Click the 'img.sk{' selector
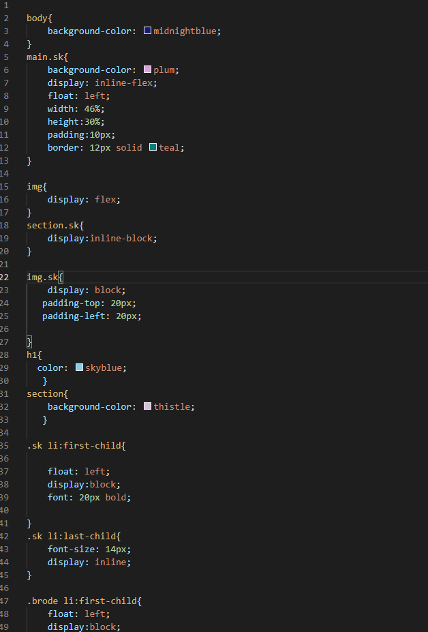Screen dimensions: 428x632 tap(45, 277)
